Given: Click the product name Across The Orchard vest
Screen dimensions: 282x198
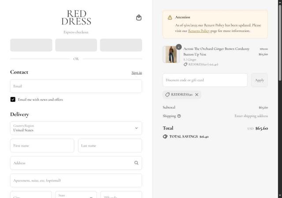Looking at the screenshot, I should point(216,51).
